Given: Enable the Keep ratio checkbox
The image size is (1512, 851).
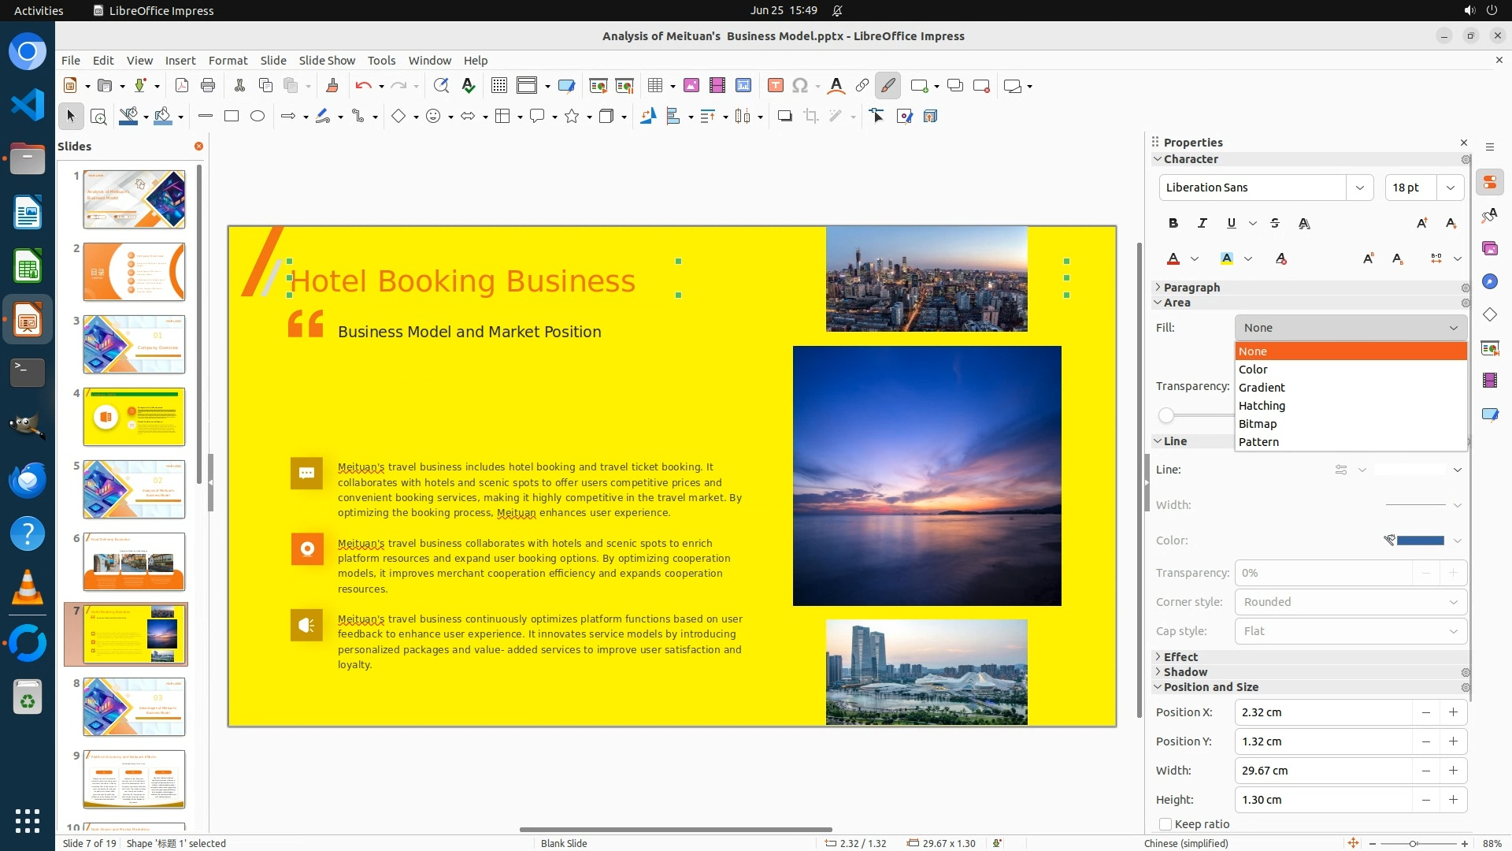Looking at the screenshot, I should (1165, 824).
